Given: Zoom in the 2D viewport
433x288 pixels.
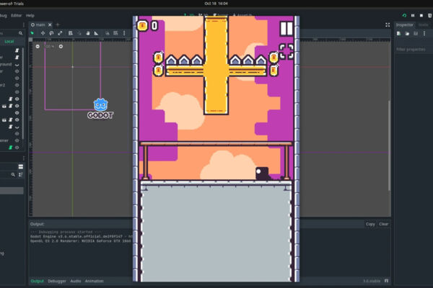Looking at the screenshot, I should click(61, 46).
